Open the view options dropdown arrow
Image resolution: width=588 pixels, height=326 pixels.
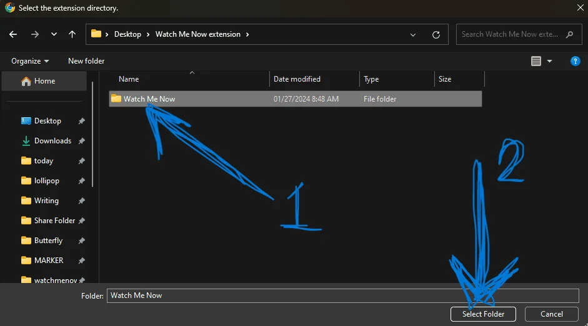tap(549, 61)
